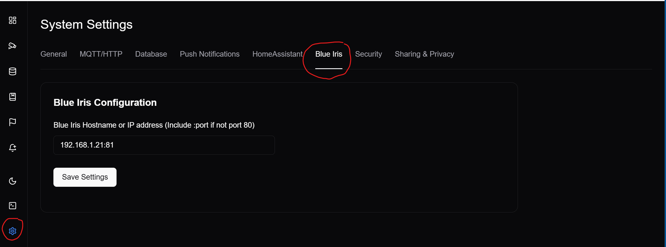Open the HomeAssistant tab

click(277, 54)
